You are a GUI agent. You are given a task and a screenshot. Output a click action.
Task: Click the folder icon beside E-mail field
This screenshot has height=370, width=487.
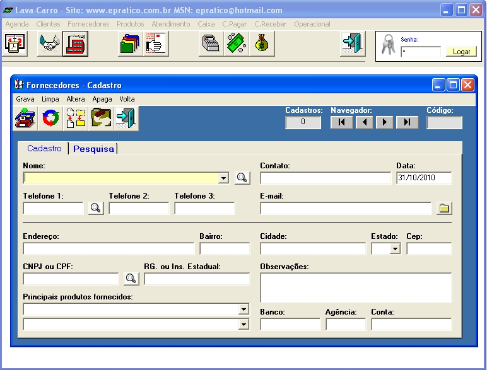pyautogui.click(x=444, y=208)
